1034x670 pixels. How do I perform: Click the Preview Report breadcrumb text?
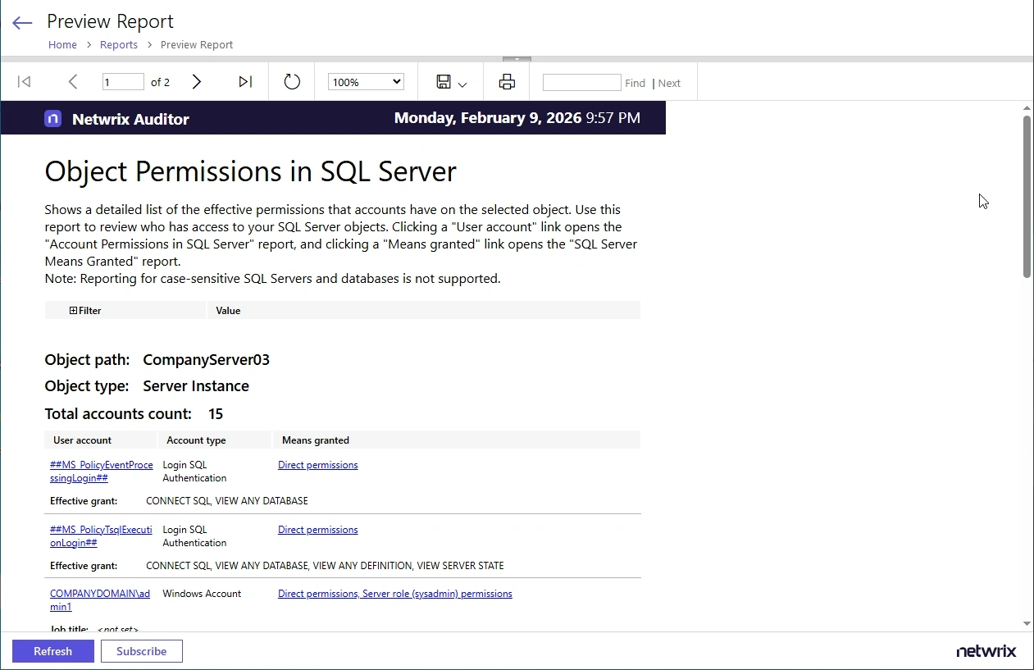pos(197,45)
